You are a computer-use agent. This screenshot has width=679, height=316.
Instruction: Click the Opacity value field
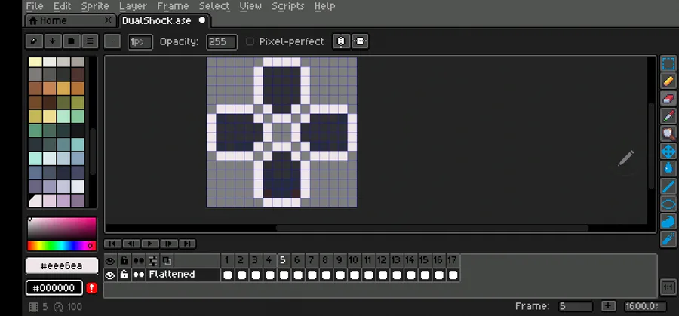[222, 41]
